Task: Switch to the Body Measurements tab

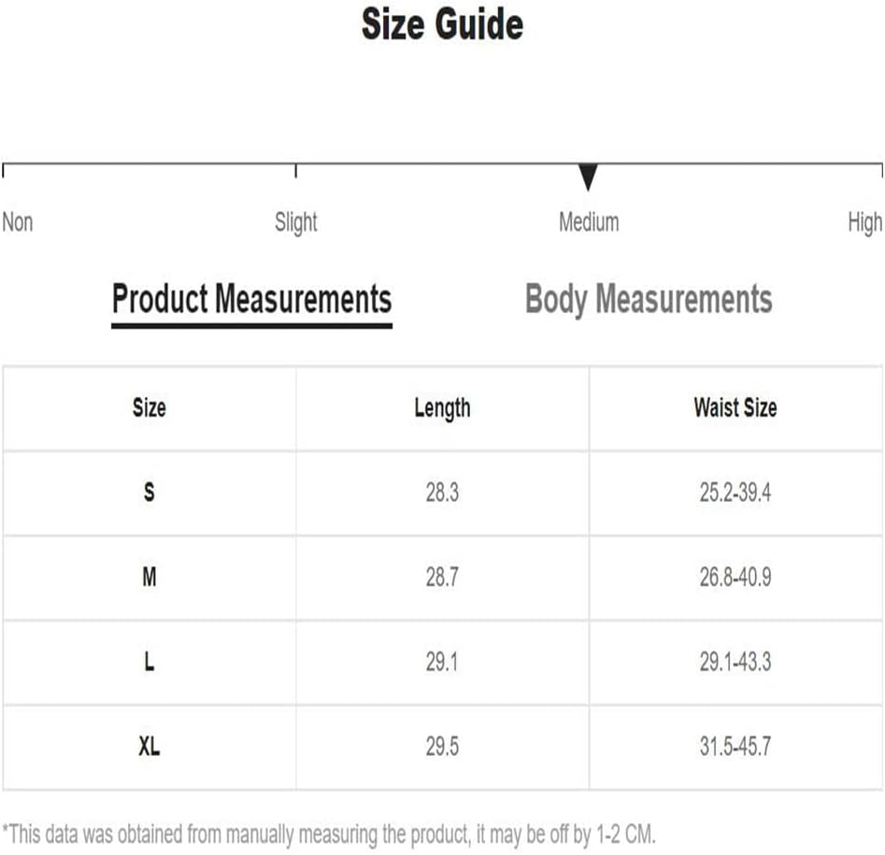Action: pyautogui.click(x=649, y=299)
